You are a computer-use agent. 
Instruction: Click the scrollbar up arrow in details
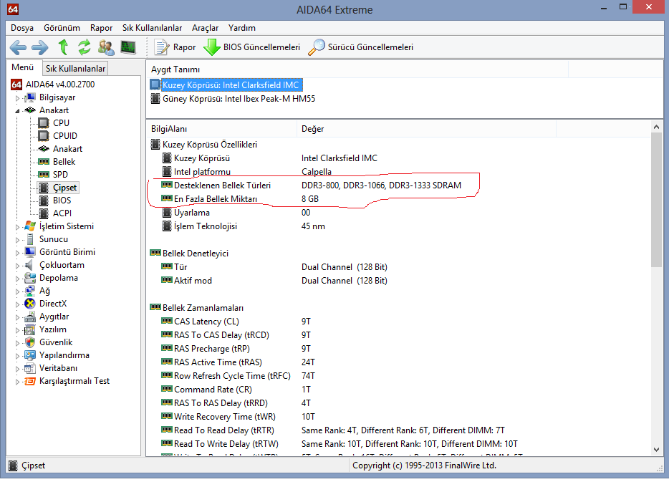click(656, 127)
